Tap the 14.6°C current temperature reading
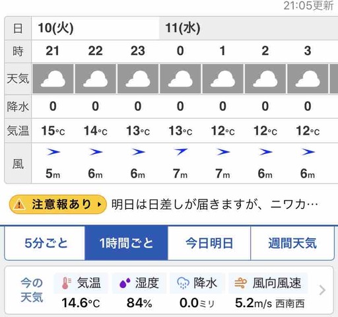This screenshot has width=338, height=317. (x=81, y=303)
